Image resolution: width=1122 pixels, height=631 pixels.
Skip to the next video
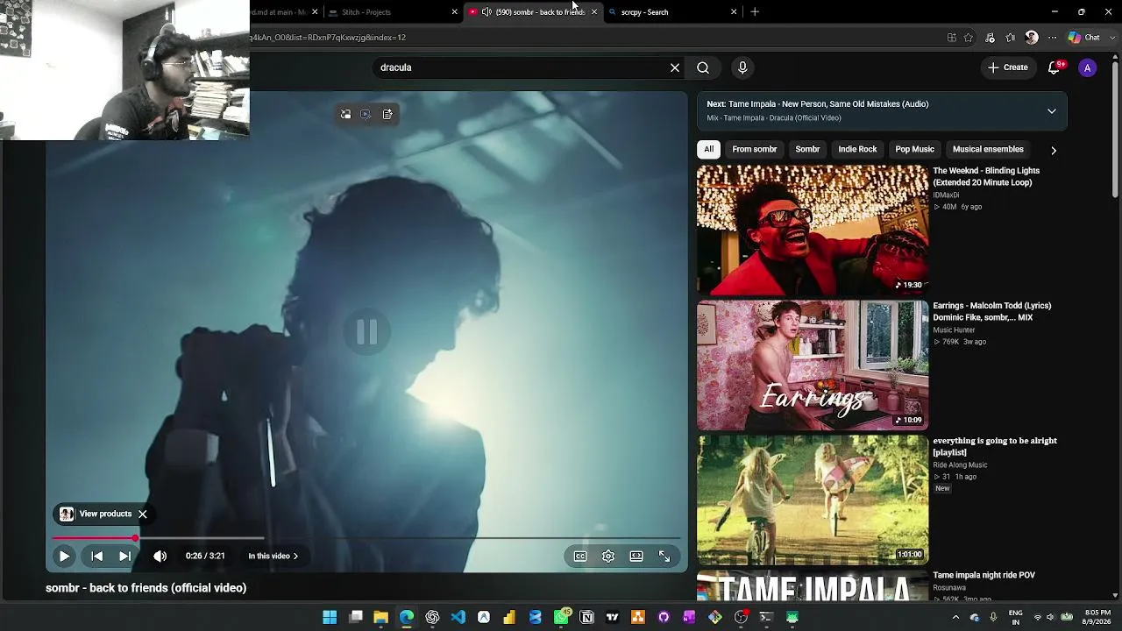pyautogui.click(x=125, y=556)
